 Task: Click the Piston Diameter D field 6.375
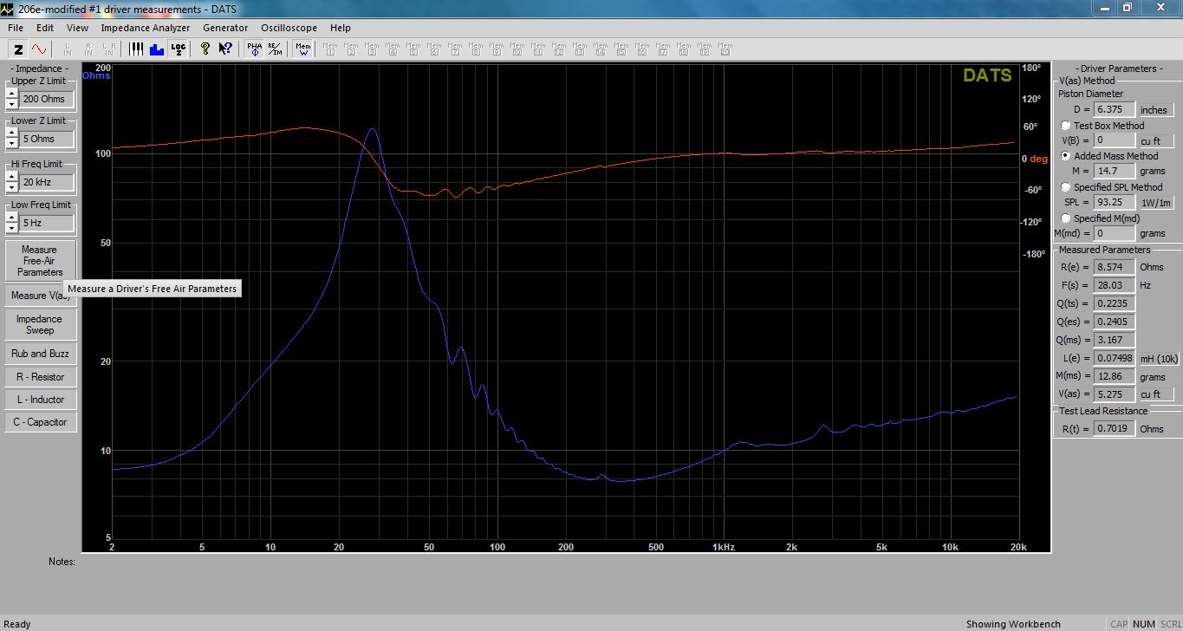click(1114, 110)
